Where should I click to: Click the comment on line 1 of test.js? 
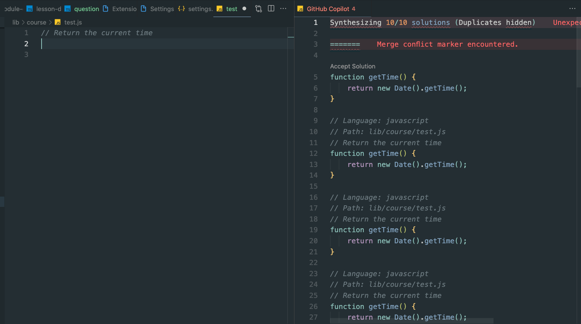[x=97, y=33]
